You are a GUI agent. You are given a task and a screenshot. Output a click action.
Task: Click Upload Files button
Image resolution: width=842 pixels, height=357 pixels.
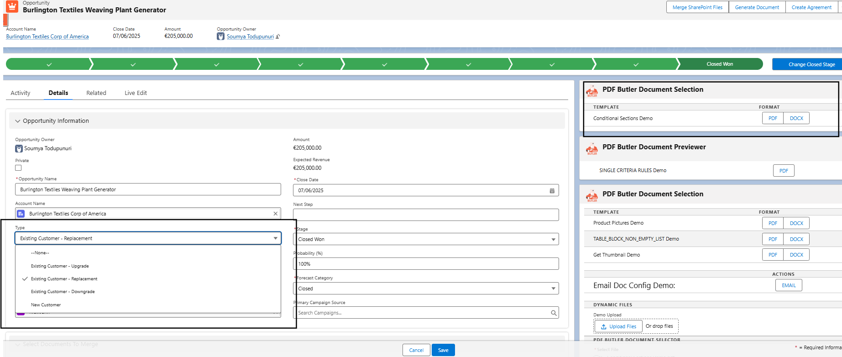pyautogui.click(x=618, y=326)
